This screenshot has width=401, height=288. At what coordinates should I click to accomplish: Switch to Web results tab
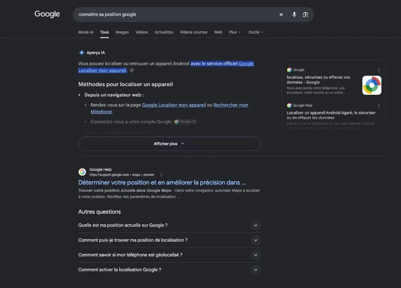pos(218,32)
